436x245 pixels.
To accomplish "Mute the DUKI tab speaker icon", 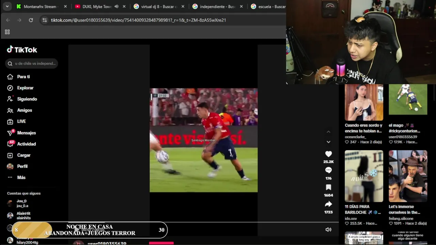I will click(116, 6).
